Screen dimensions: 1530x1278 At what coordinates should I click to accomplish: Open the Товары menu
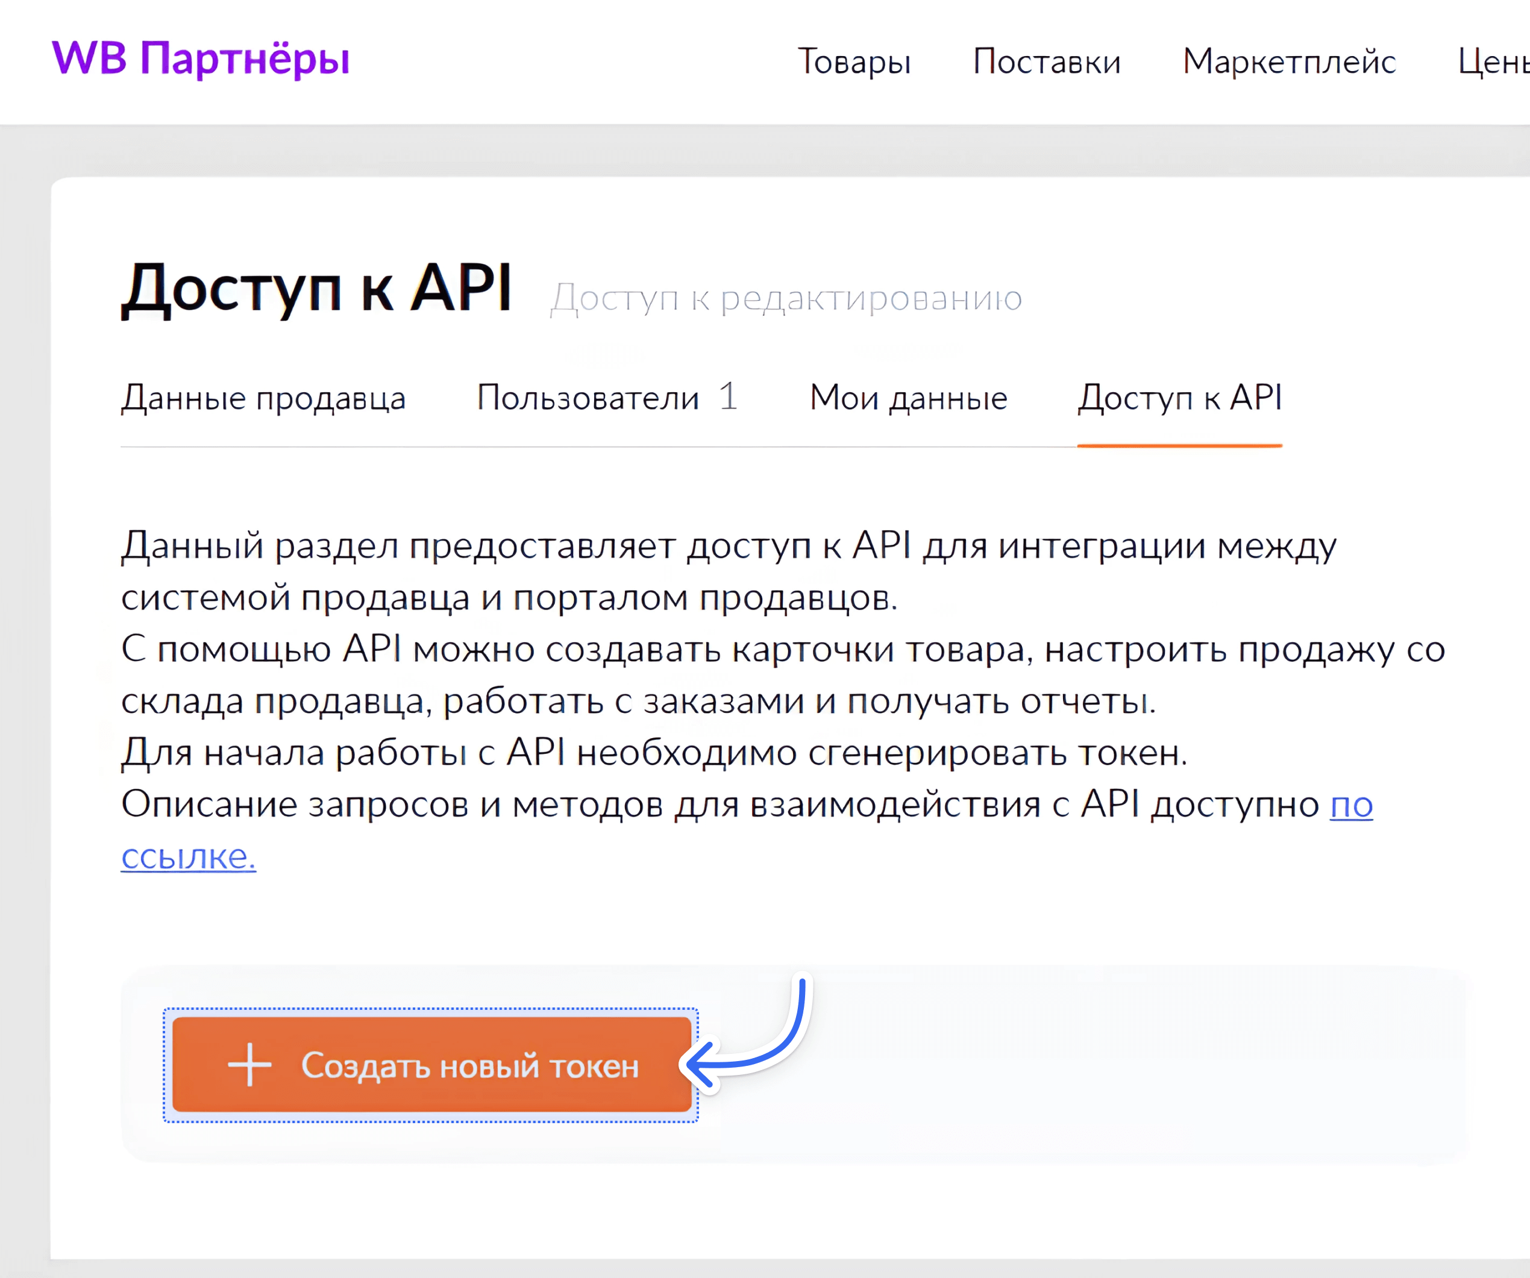854,61
